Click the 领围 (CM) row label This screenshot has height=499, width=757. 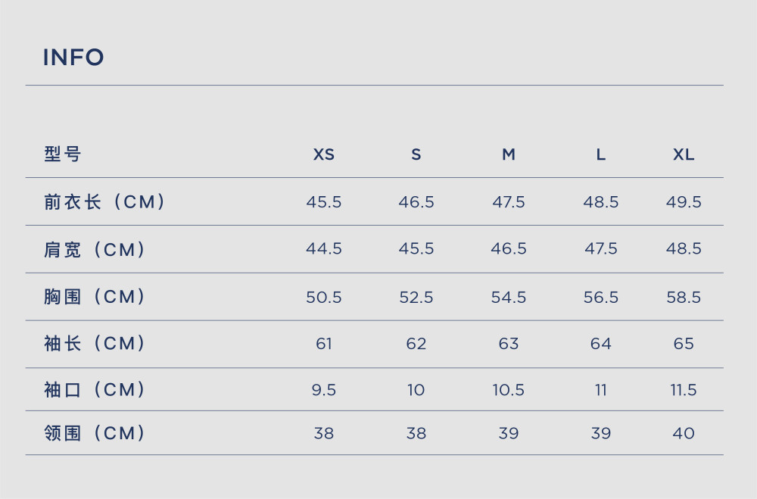click(x=95, y=433)
